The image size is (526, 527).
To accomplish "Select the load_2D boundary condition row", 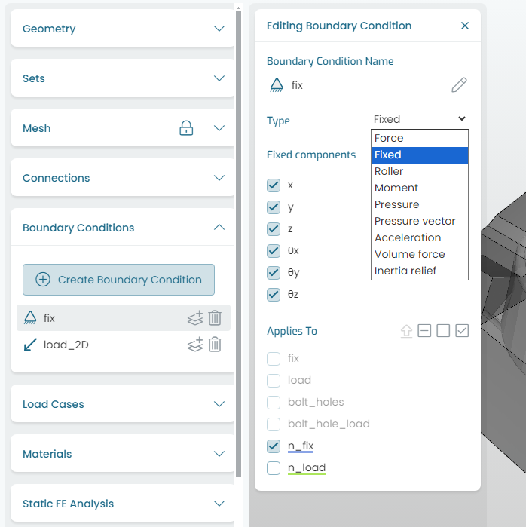I will (x=124, y=345).
